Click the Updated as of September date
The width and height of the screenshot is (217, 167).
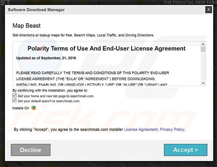click(x=46, y=58)
